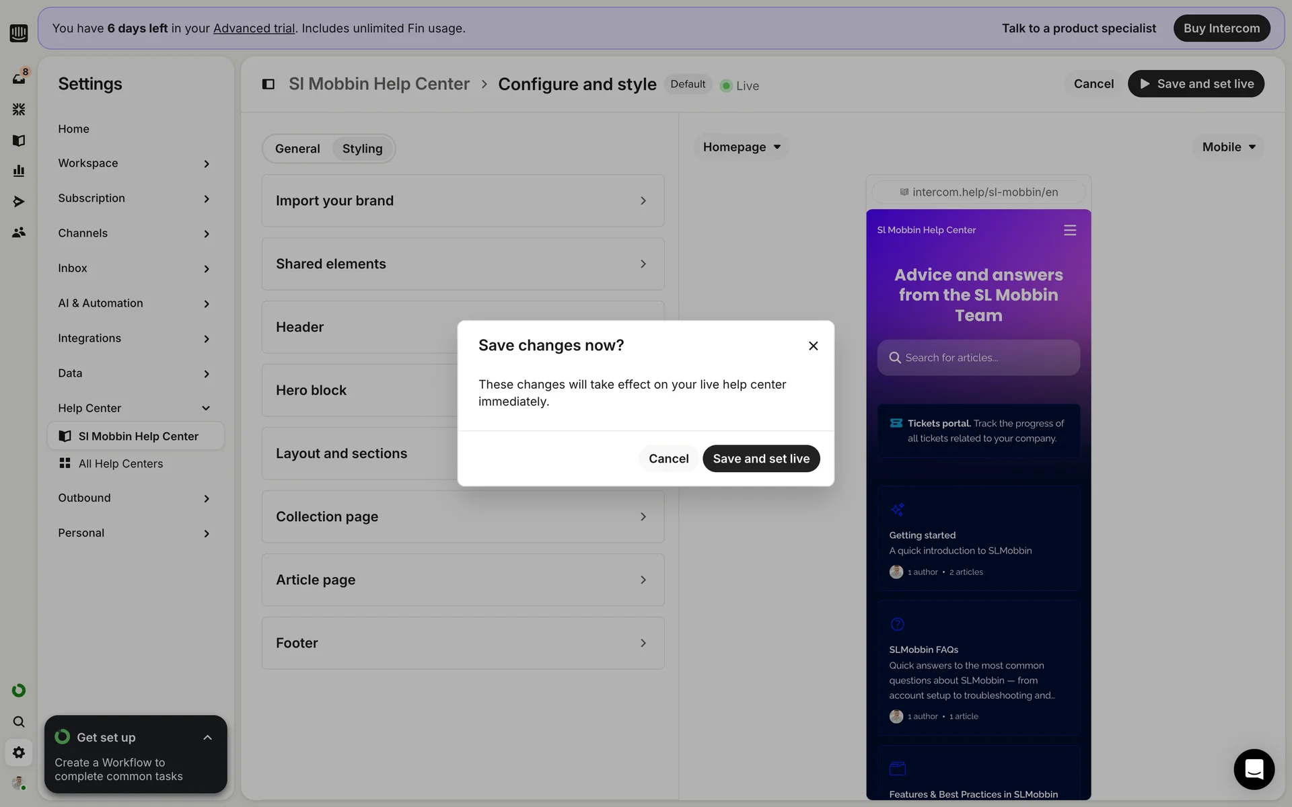Click the search magnifier icon in sidebar

pyautogui.click(x=19, y=722)
